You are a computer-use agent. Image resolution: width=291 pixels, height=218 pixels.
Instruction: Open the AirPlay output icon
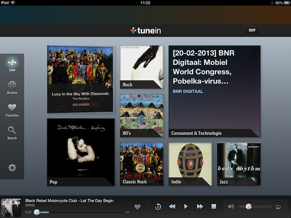click(x=278, y=207)
